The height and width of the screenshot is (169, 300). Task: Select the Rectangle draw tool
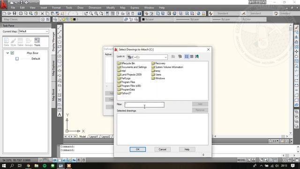coord(60,46)
